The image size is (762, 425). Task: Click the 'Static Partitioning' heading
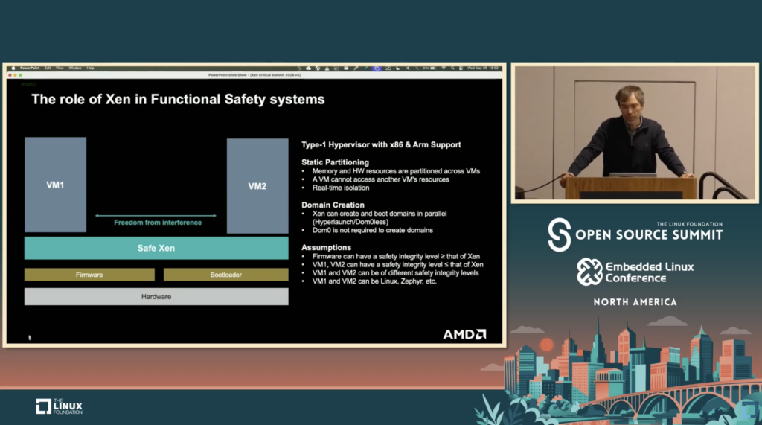coord(335,162)
